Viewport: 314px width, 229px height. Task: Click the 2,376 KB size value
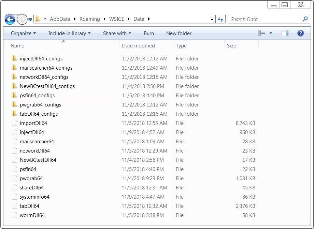[245, 206]
